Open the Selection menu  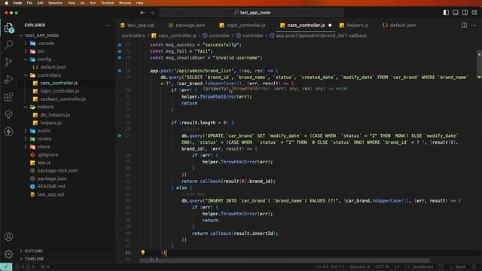pyautogui.click(x=55, y=3)
